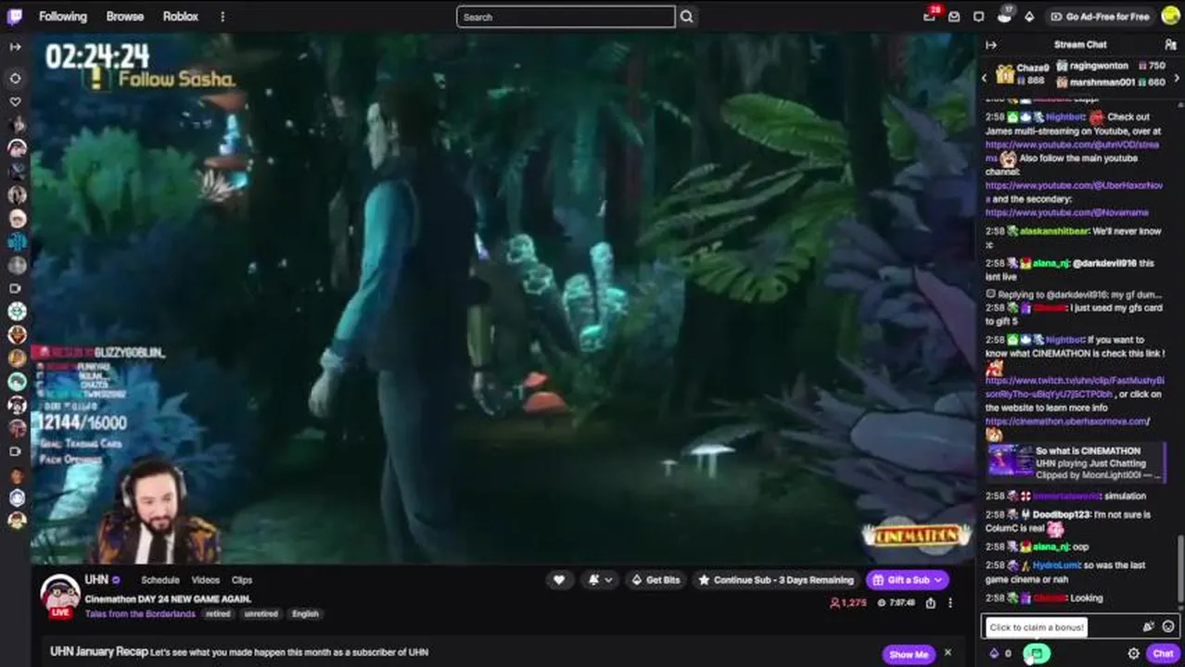
Task: Open the chat identity badge icon in input
Action: click(x=1148, y=627)
